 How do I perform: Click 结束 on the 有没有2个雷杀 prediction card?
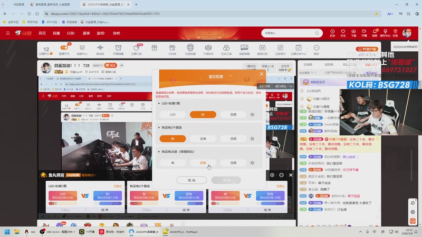(x=186, y=210)
